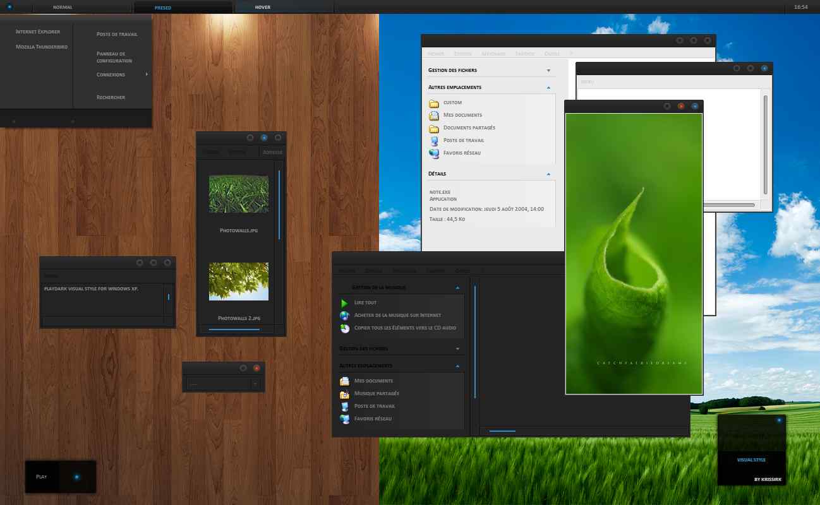Collapse Gestion de la musique section
The image size is (820, 505).
[457, 288]
